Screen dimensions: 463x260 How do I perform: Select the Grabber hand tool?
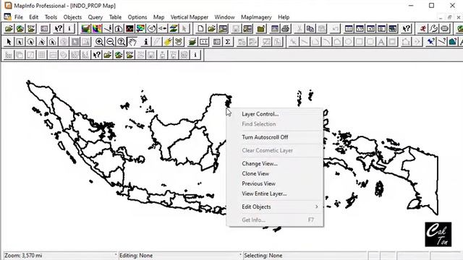pos(132,42)
